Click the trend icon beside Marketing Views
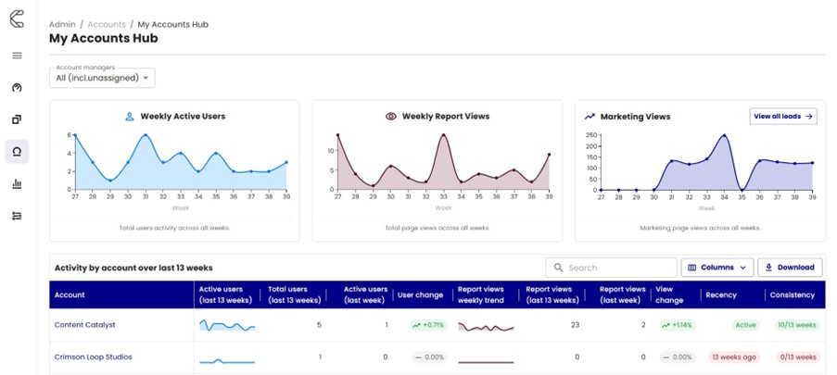Image resolution: width=837 pixels, height=375 pixels. pos(590,117)
